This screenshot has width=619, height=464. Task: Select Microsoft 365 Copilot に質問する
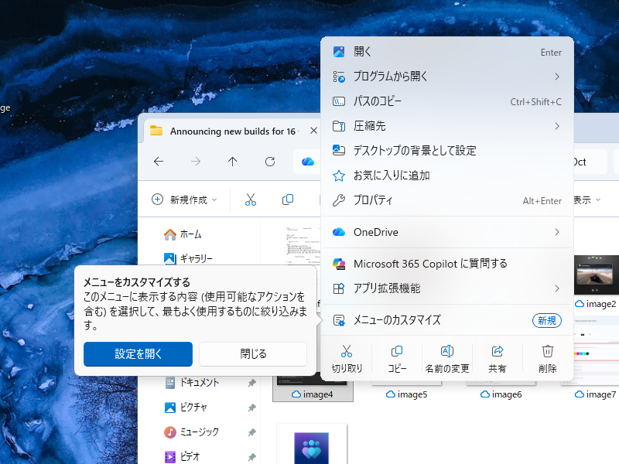(447, 264)
